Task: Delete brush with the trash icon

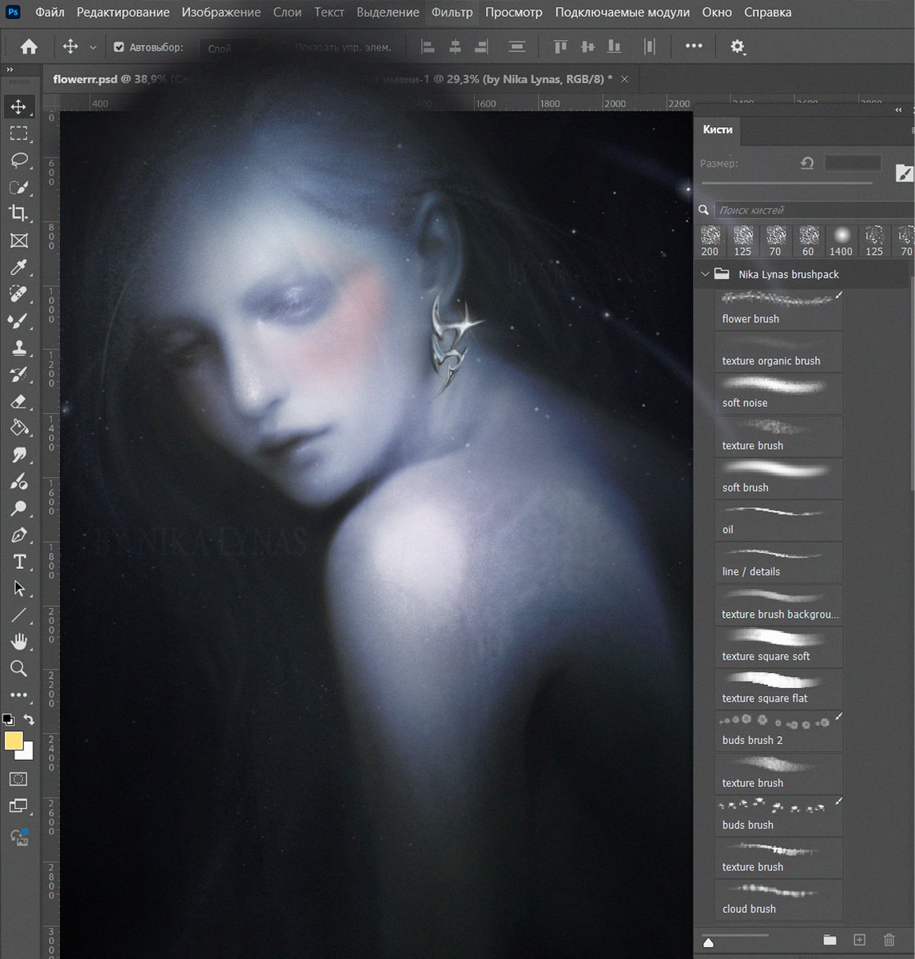Action: [889, 940]
